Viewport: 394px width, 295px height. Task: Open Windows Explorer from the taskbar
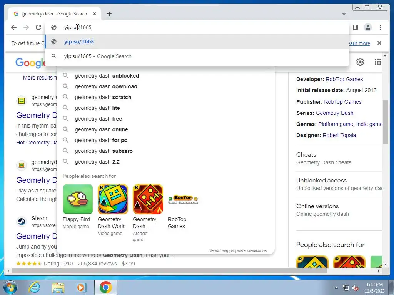58,287
